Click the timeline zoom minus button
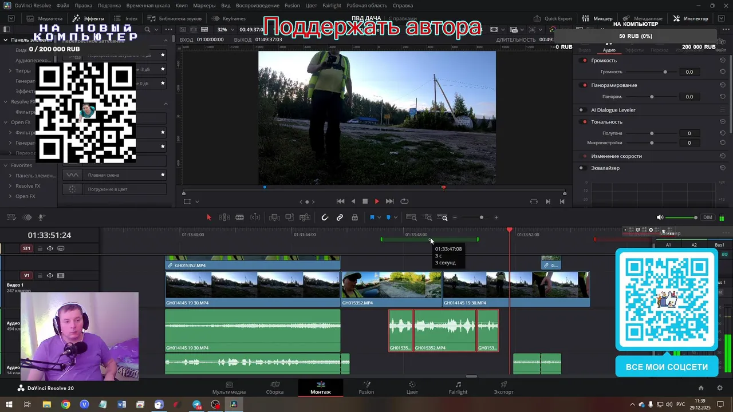 pyautogui.click(x=455, y=217)
